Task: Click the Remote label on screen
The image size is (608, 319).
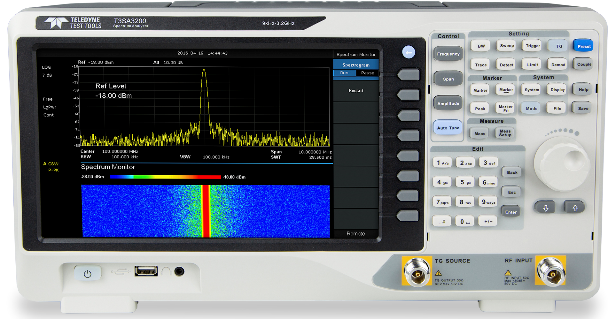Action: [x=356, y=234]
